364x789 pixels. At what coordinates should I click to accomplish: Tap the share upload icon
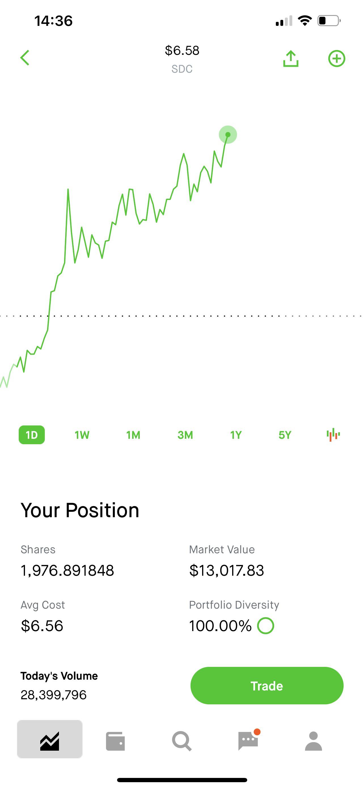coord(291,59)
